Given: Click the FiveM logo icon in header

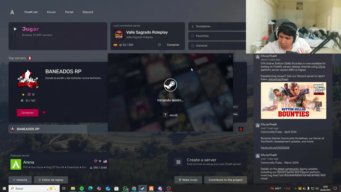Looking at the screenshot, I should (x=12, y=12).
